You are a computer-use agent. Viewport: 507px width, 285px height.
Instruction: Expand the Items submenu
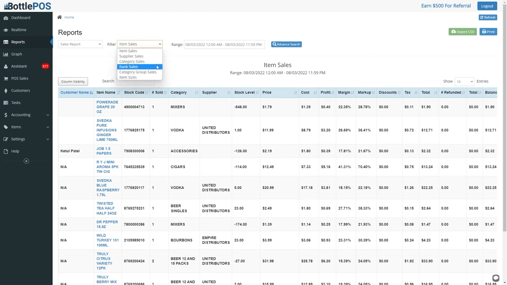[48, 127]
